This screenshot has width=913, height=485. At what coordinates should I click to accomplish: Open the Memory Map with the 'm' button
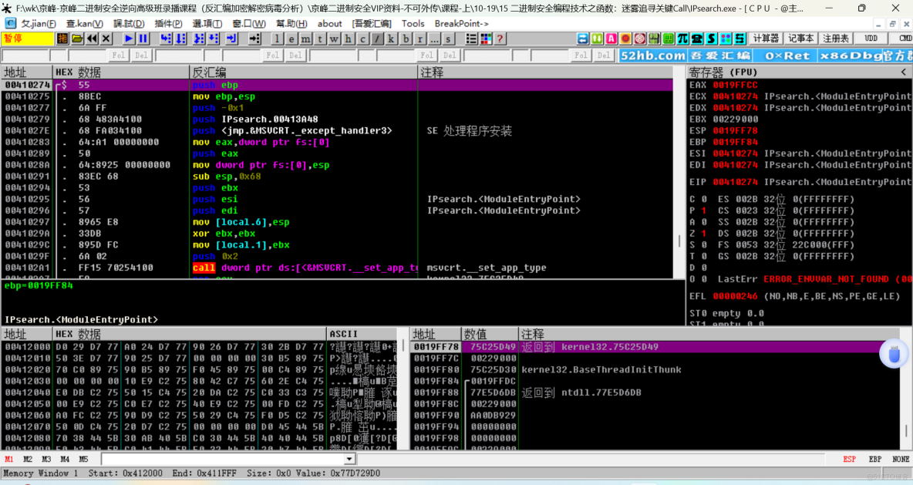(x=305, y=39)
